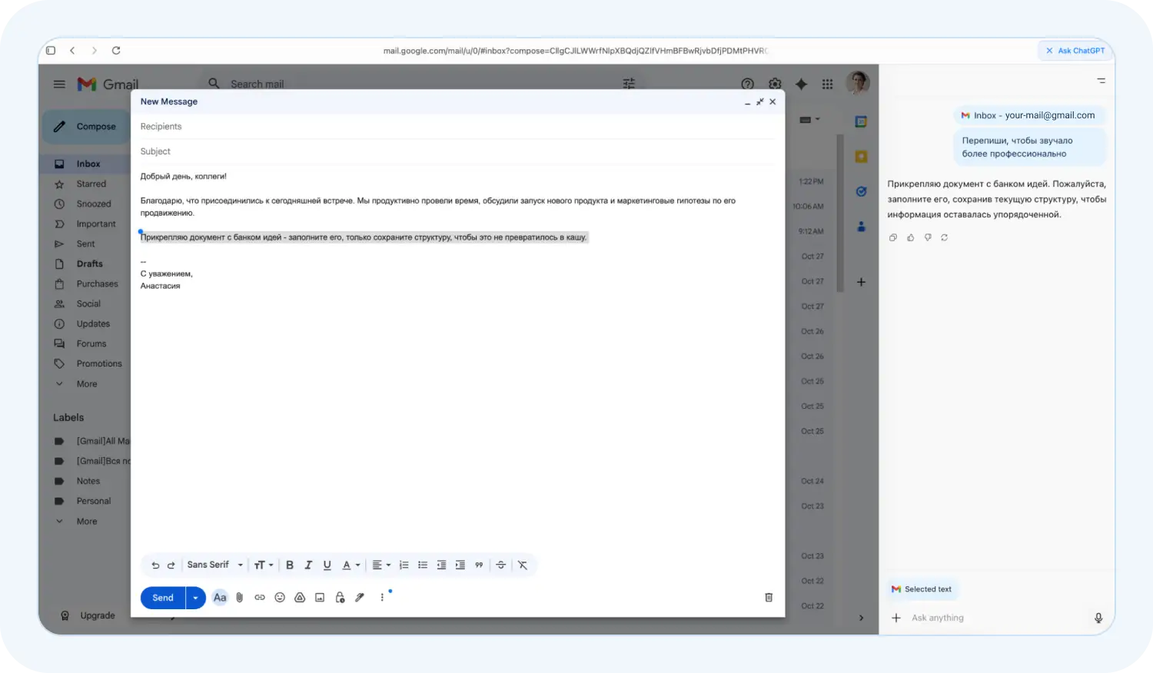Image resolution: width=1153 pixels, height=673 pixels.
Task: Regenerate the ChatGPT response
Action: [x=945, y=237]
